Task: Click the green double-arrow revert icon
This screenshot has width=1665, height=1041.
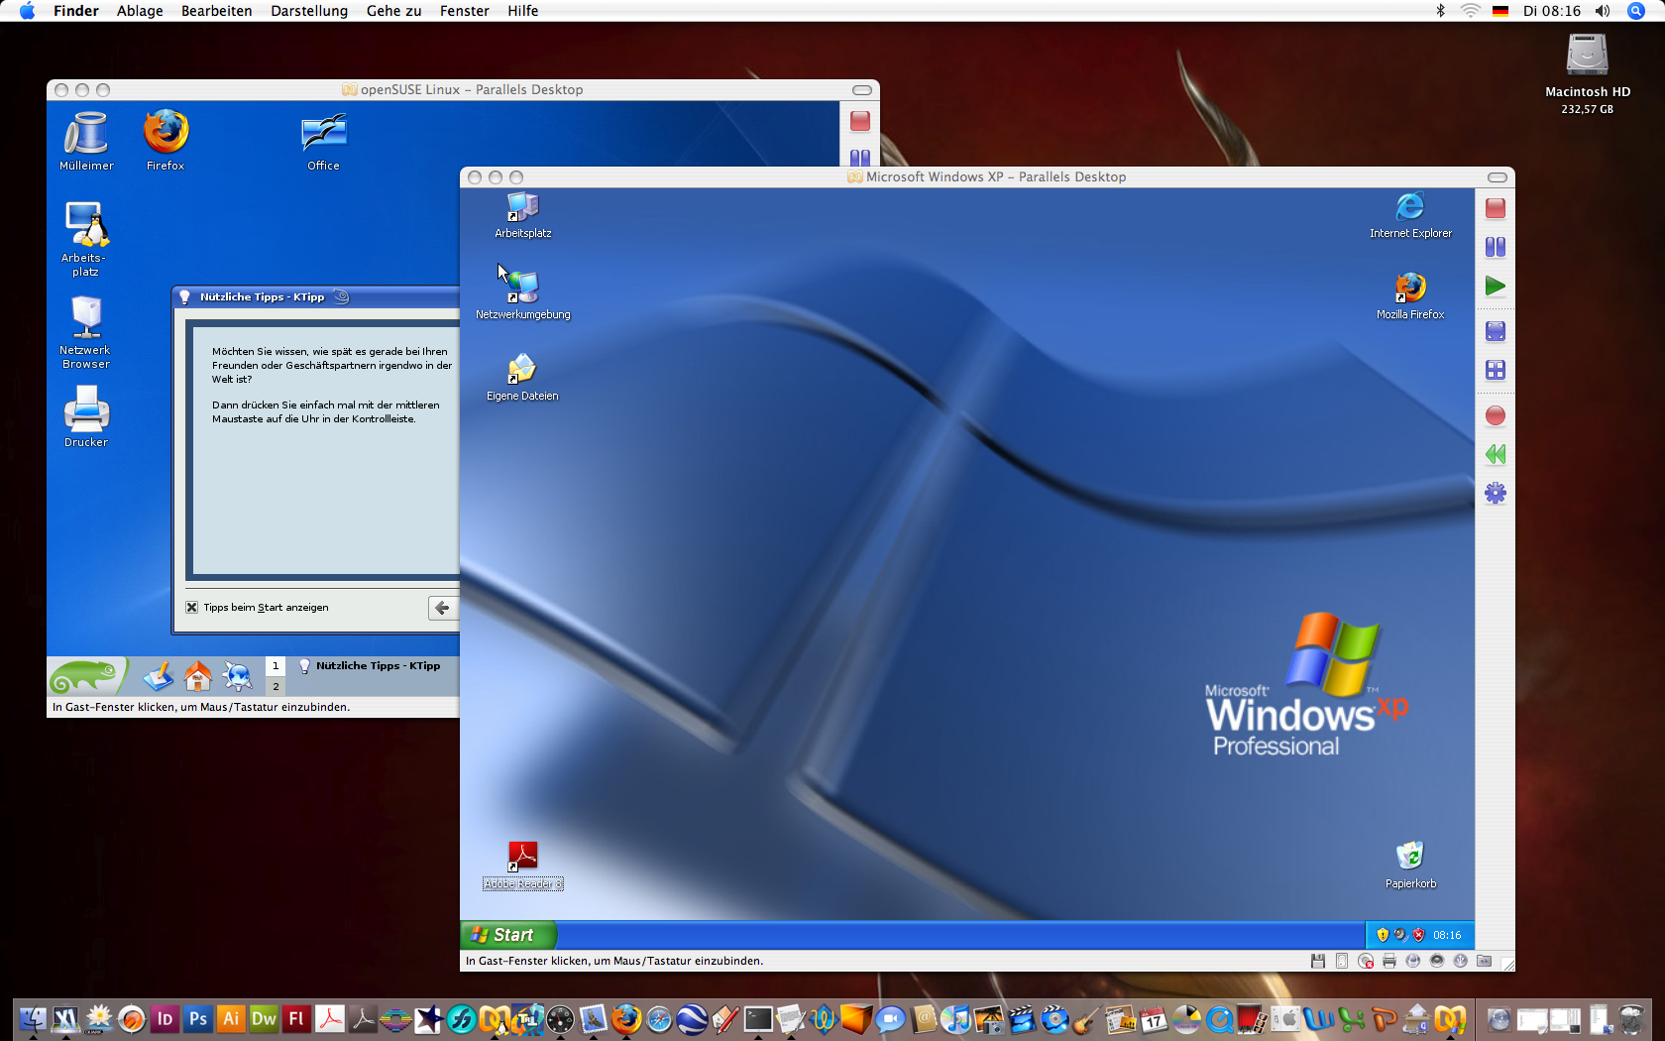Action: (x=1496, y=454)
